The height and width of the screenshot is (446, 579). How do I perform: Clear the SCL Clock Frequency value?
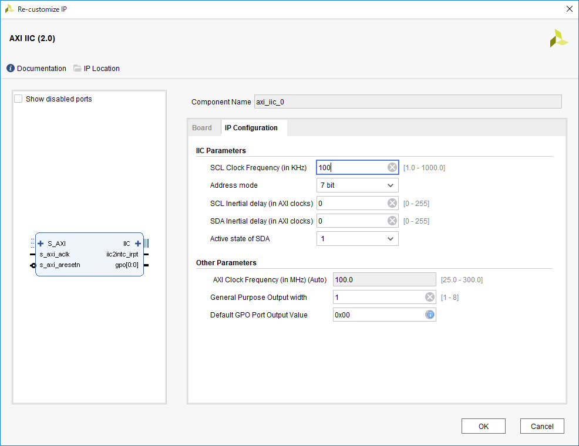pyautogui.click(x=392, y=167)
